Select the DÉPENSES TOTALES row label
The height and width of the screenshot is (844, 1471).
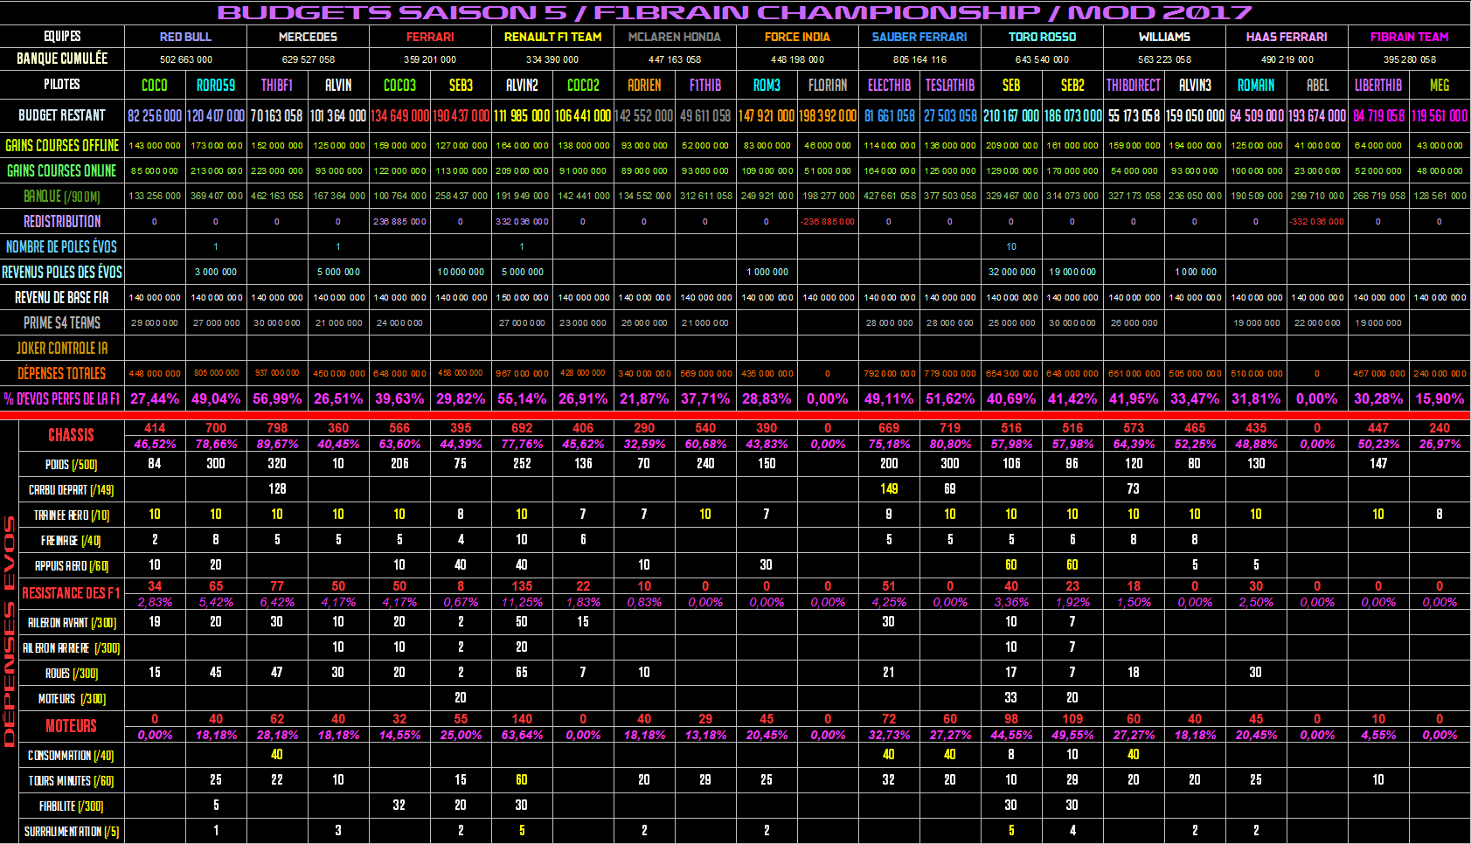point(62,373)
